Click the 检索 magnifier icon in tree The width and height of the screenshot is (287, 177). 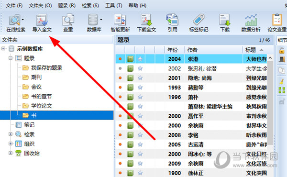pyautogui.click(x=18, y=134)
